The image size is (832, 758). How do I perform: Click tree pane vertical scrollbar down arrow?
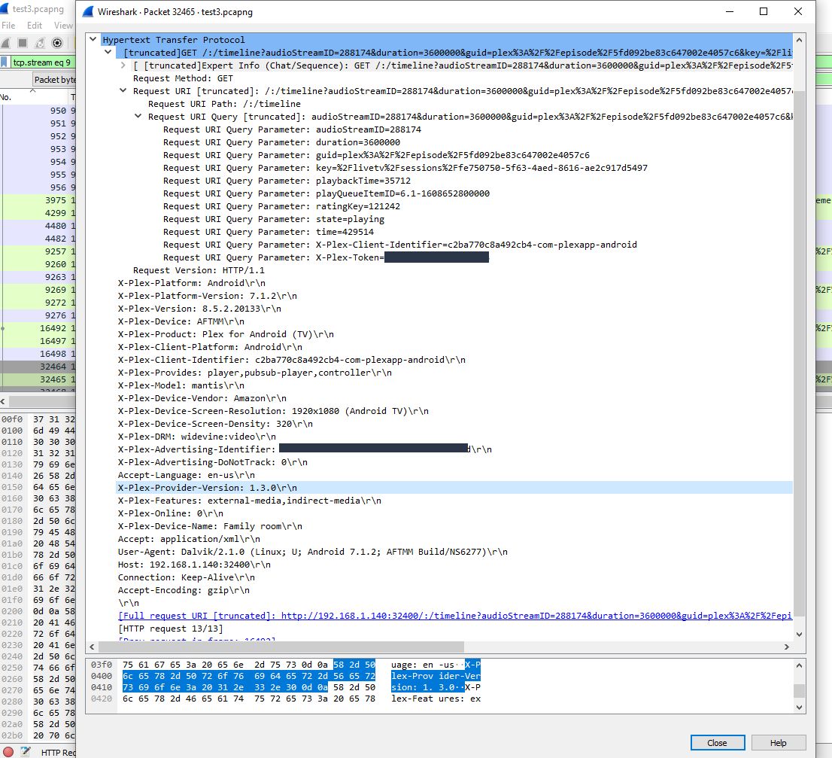tap(799, 635)
